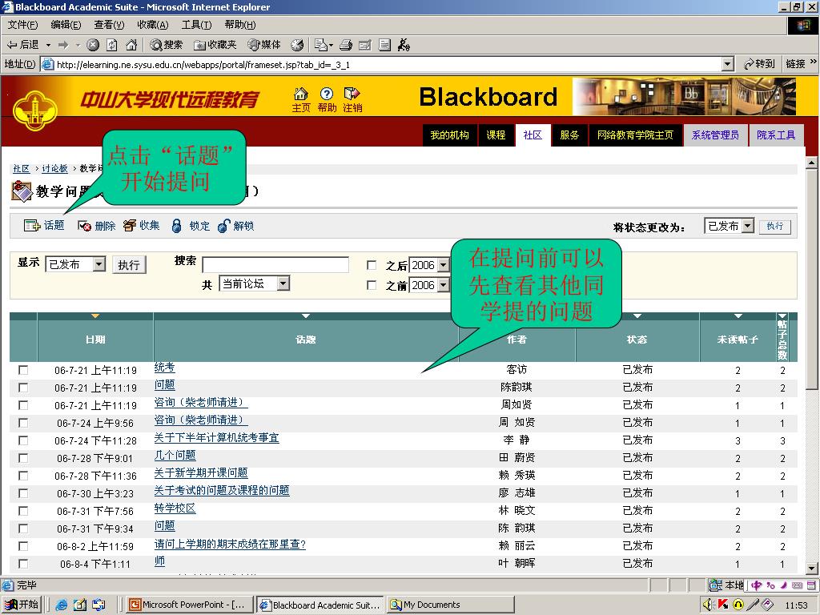820x615 pixels.
Task: Check the box for 关于考试的问题及课程的问题 row
Action: click(23, 493)
